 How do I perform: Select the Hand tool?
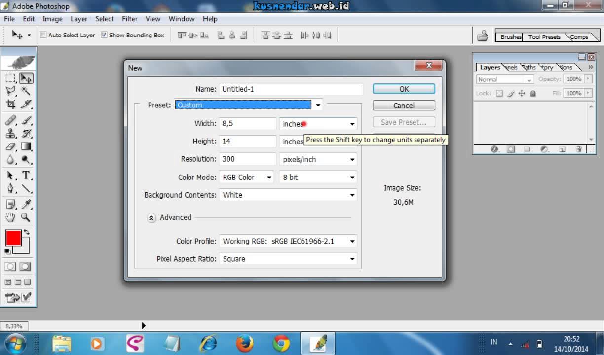point(10,217)
